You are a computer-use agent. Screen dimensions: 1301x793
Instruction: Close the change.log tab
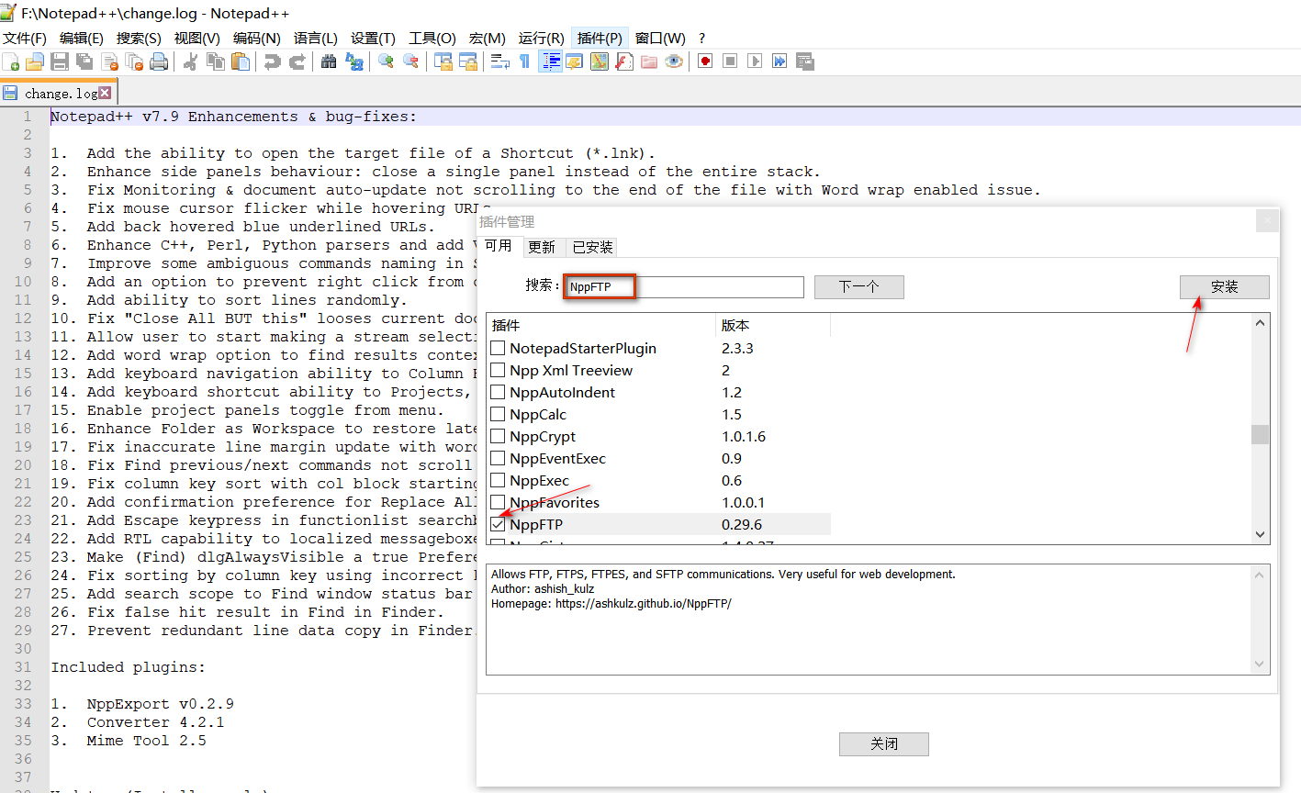coord(105,93)
